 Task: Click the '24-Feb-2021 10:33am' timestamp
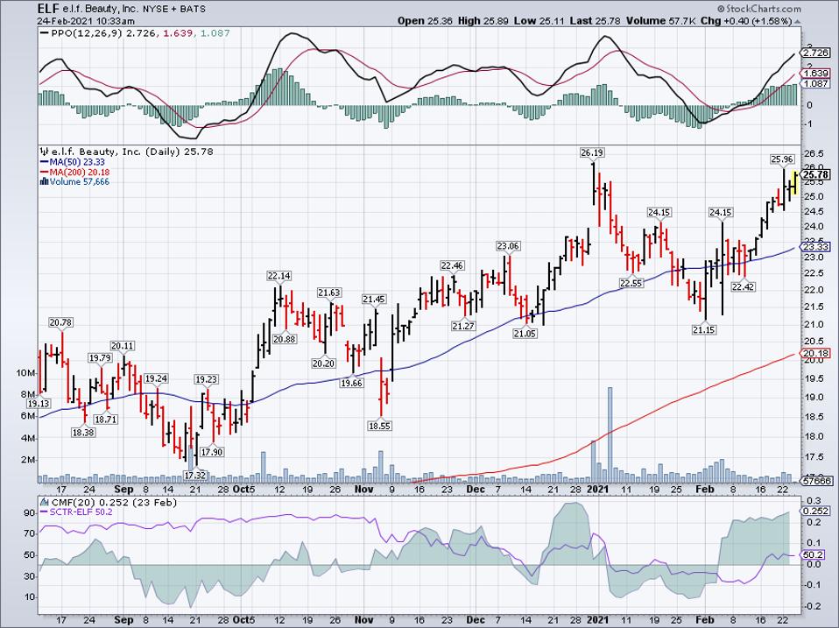[86, 21]
